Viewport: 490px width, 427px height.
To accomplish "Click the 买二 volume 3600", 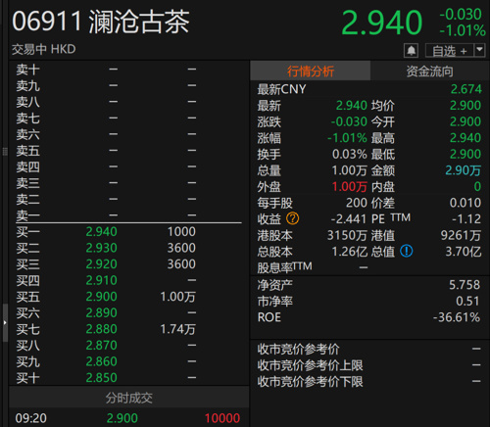I will point(181,248).
